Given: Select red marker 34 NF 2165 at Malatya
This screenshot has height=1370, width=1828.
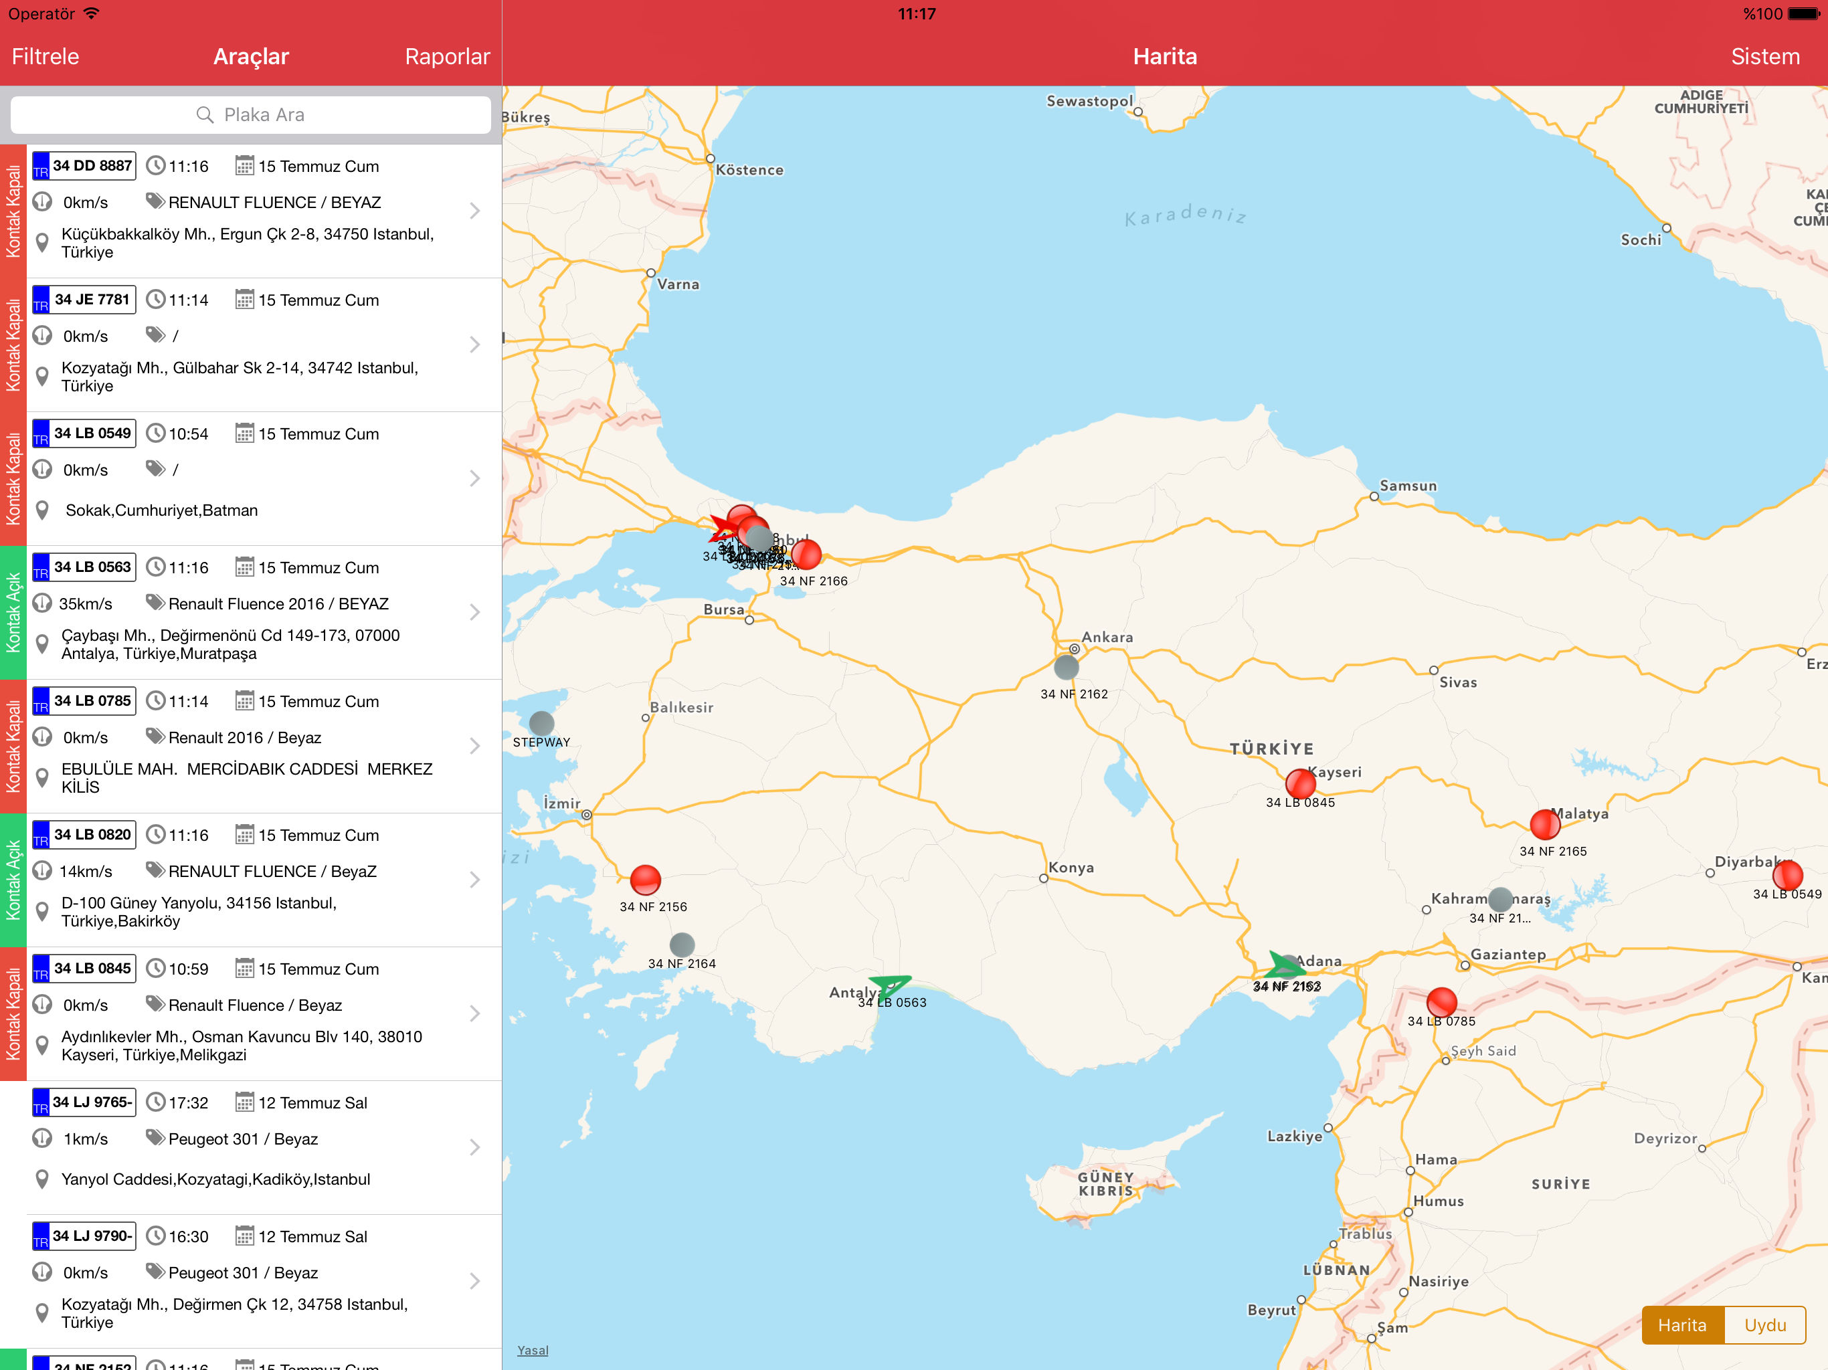Looking at the screenshot, I should (x=1544, y=825).
